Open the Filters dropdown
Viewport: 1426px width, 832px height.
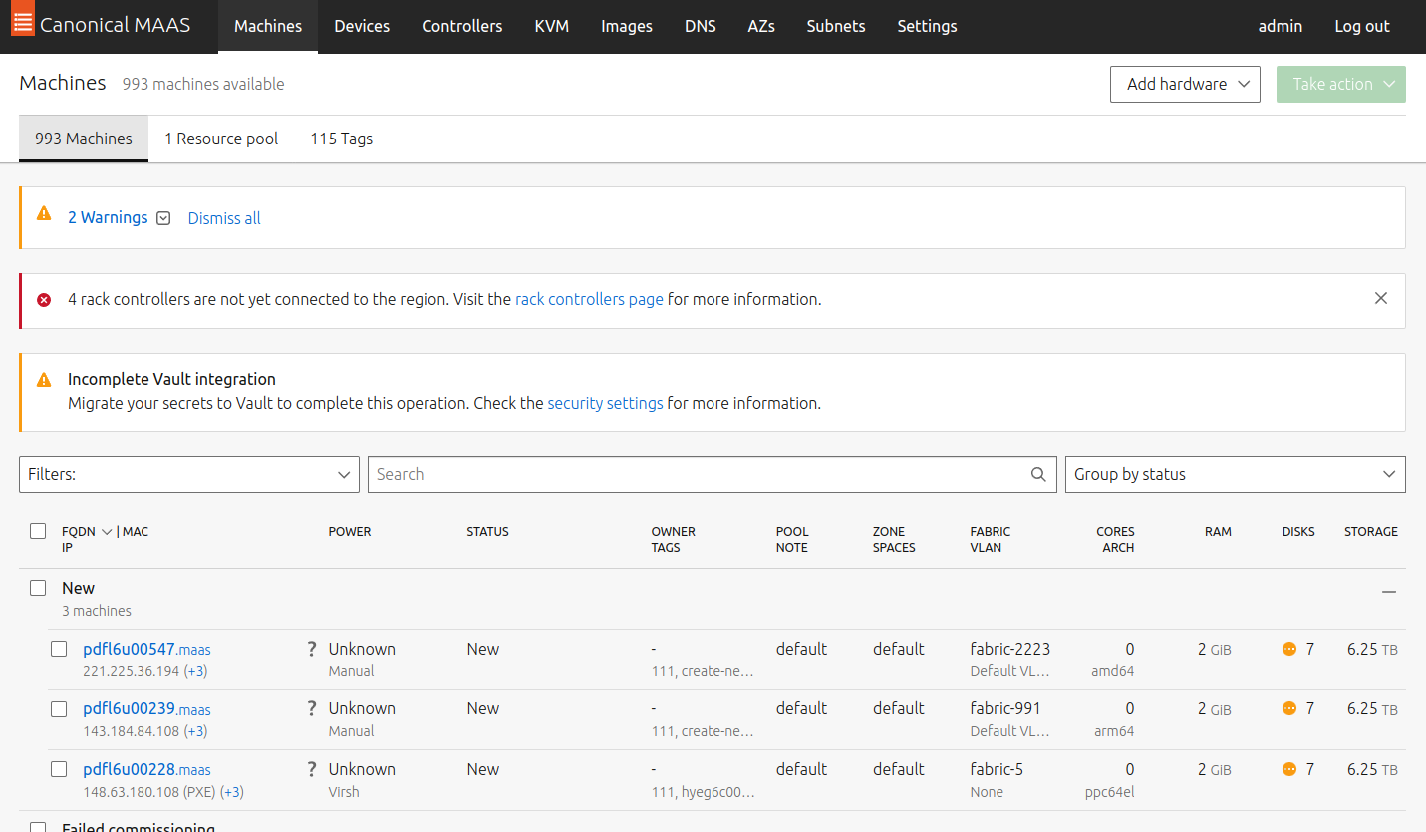pyautogui.click(x=188, y=474)
